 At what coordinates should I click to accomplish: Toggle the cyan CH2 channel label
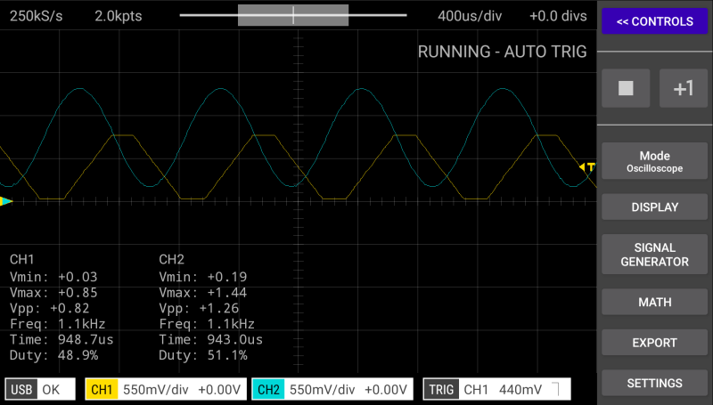[x=268, y=389]
